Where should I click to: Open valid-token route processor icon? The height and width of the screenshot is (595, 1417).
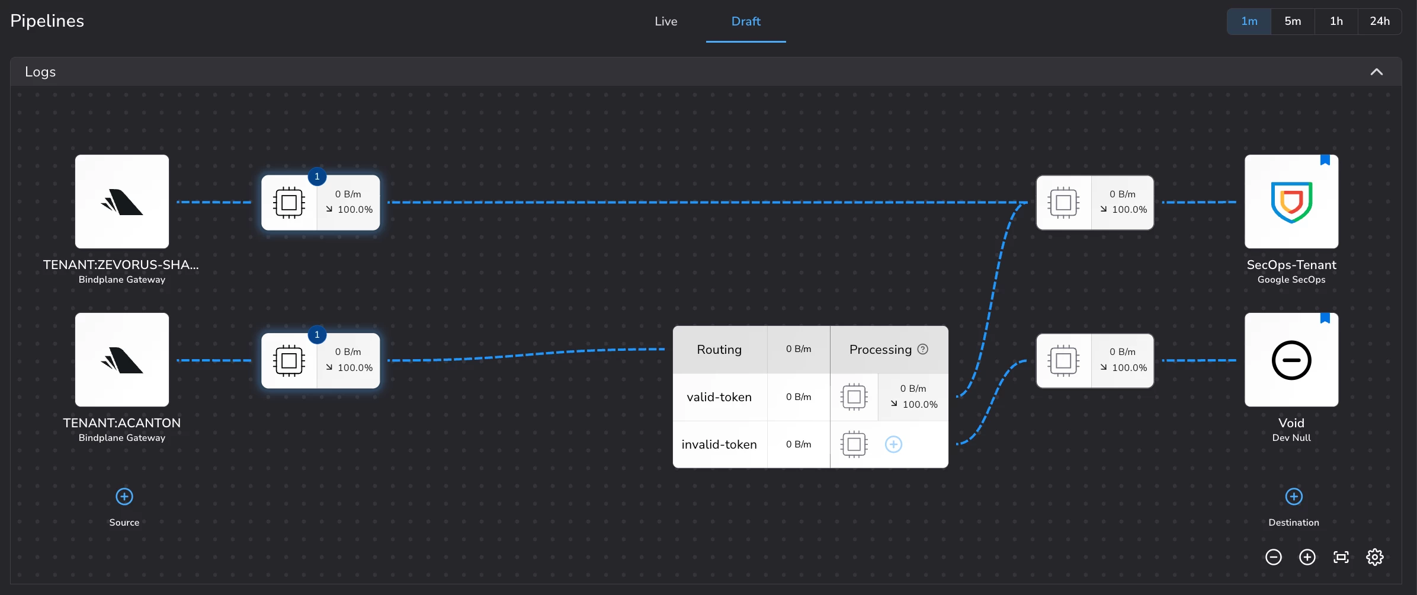click(x=854, y=397)
